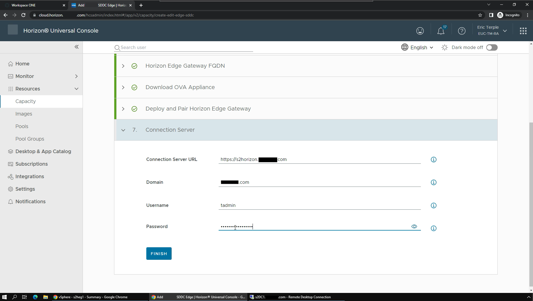This screenshot has width=533, height=301.
Task: Click the FINISH button
Action: 159,253
